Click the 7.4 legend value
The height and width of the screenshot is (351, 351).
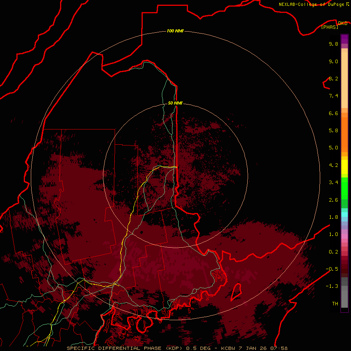(x=333, y=96)
